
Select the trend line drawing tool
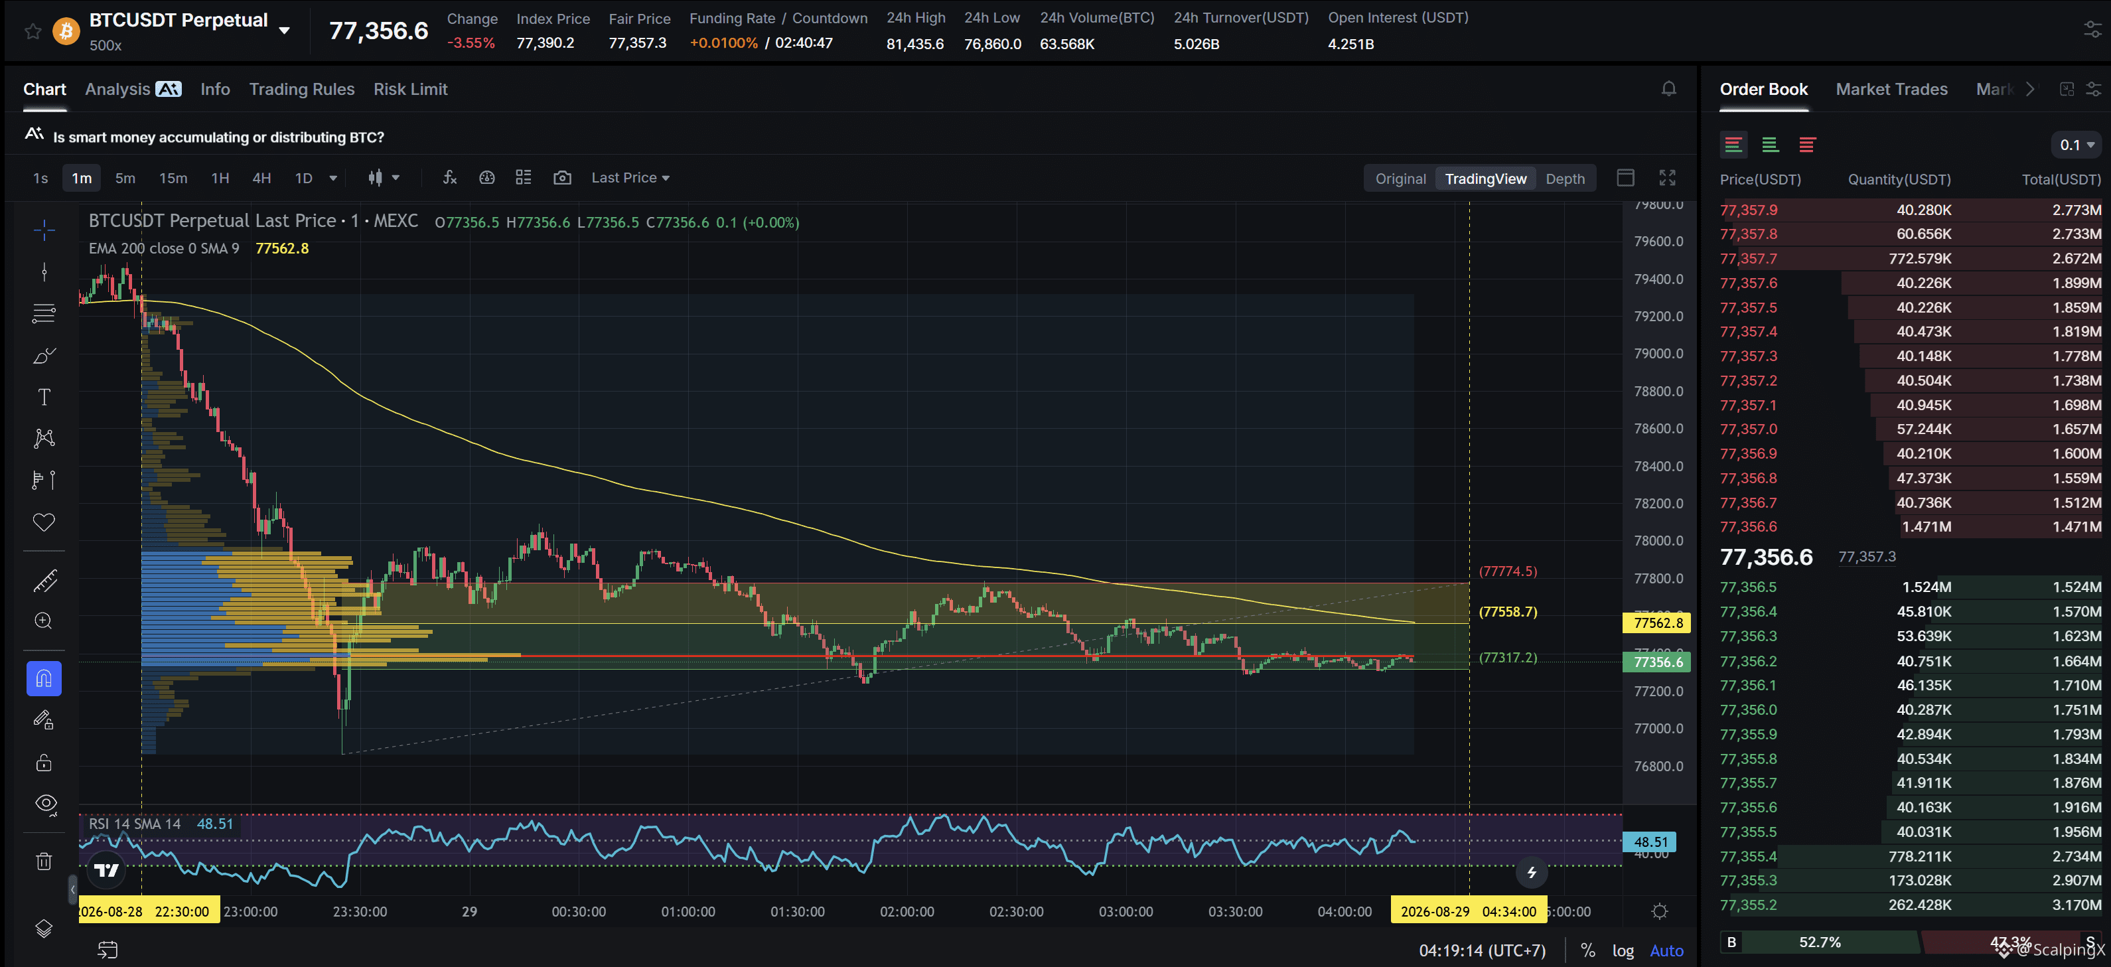click(x=44, y=272)
